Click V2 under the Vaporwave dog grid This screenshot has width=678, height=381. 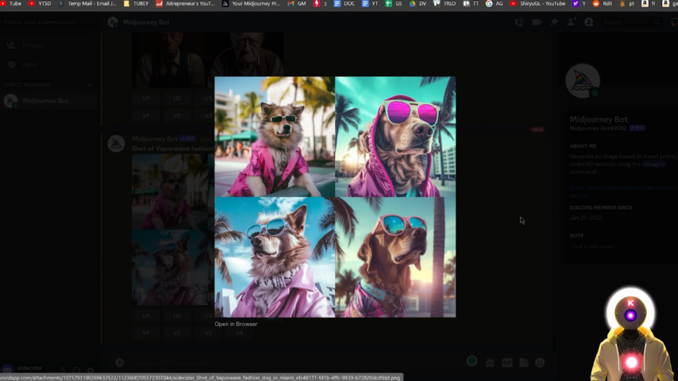177,333
